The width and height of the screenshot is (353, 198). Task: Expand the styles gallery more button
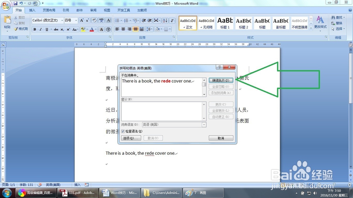pyautogui.click(x=311, y=28)
